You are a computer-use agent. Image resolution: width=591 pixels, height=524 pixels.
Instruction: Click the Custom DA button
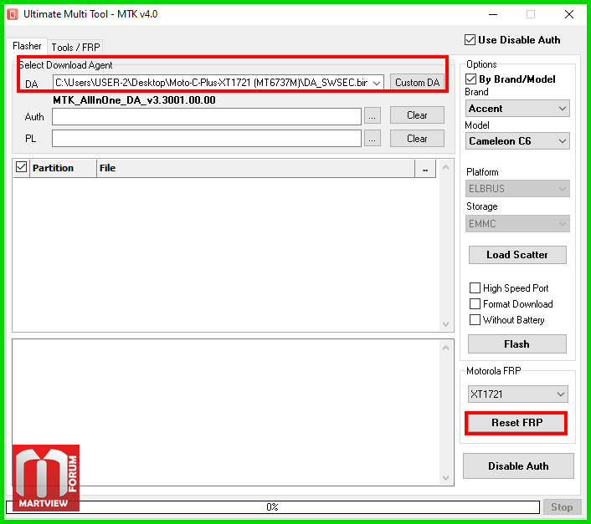click(417, 83)
